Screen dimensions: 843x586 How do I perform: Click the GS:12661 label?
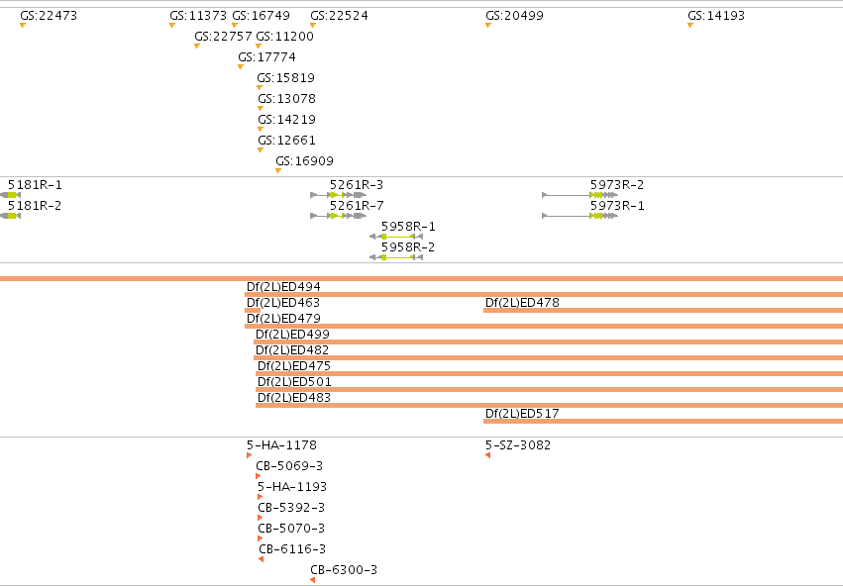tap(286, 141)
